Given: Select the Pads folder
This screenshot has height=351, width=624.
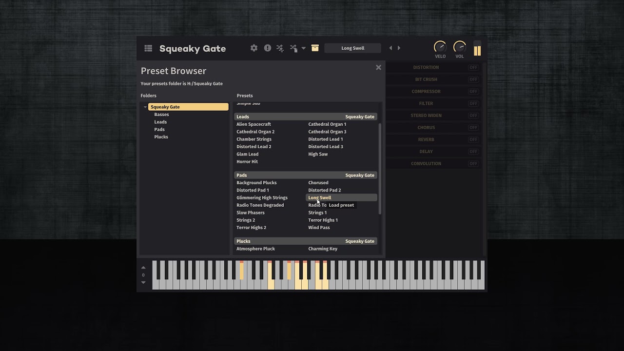Looking at the screenshot, I should pos(159,129).
